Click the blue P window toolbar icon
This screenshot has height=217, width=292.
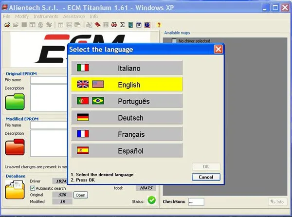[x=139, y=25]
